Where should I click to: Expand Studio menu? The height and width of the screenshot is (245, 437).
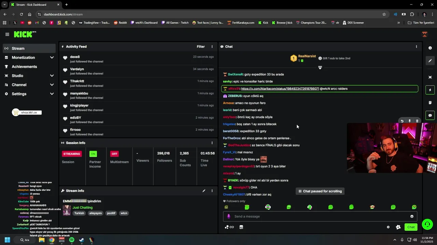[29, 76]
